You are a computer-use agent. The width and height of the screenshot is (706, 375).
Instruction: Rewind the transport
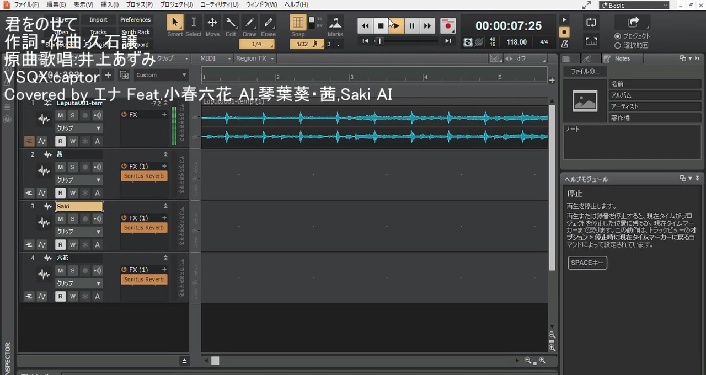click(x=365, y=25)
